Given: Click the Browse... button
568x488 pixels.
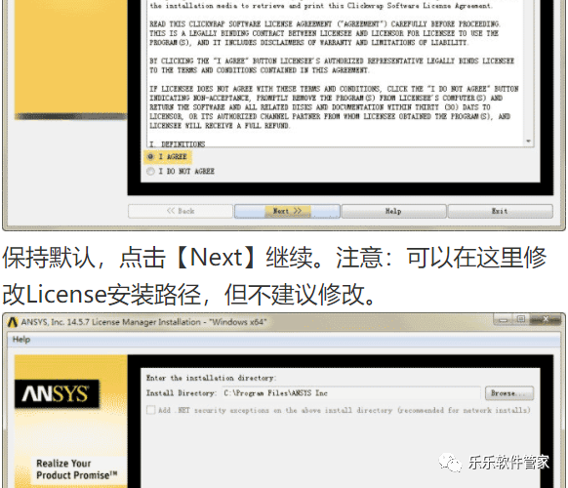Looking at the screenshot, I should point(508,393).
